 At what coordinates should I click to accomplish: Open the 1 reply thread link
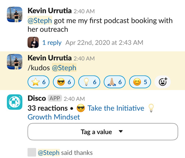[52, 43]
